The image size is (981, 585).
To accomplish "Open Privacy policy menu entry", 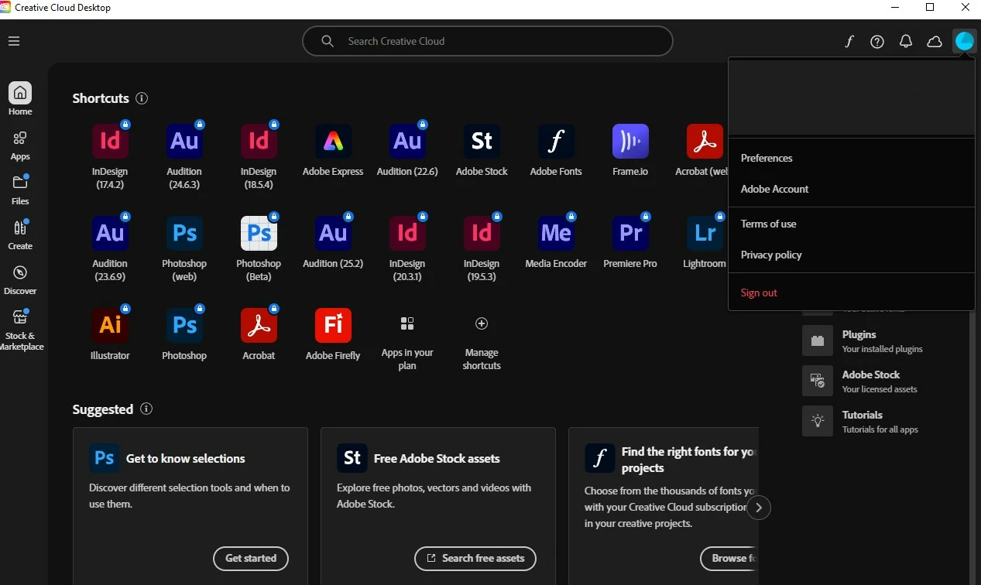I will [851, 255].
